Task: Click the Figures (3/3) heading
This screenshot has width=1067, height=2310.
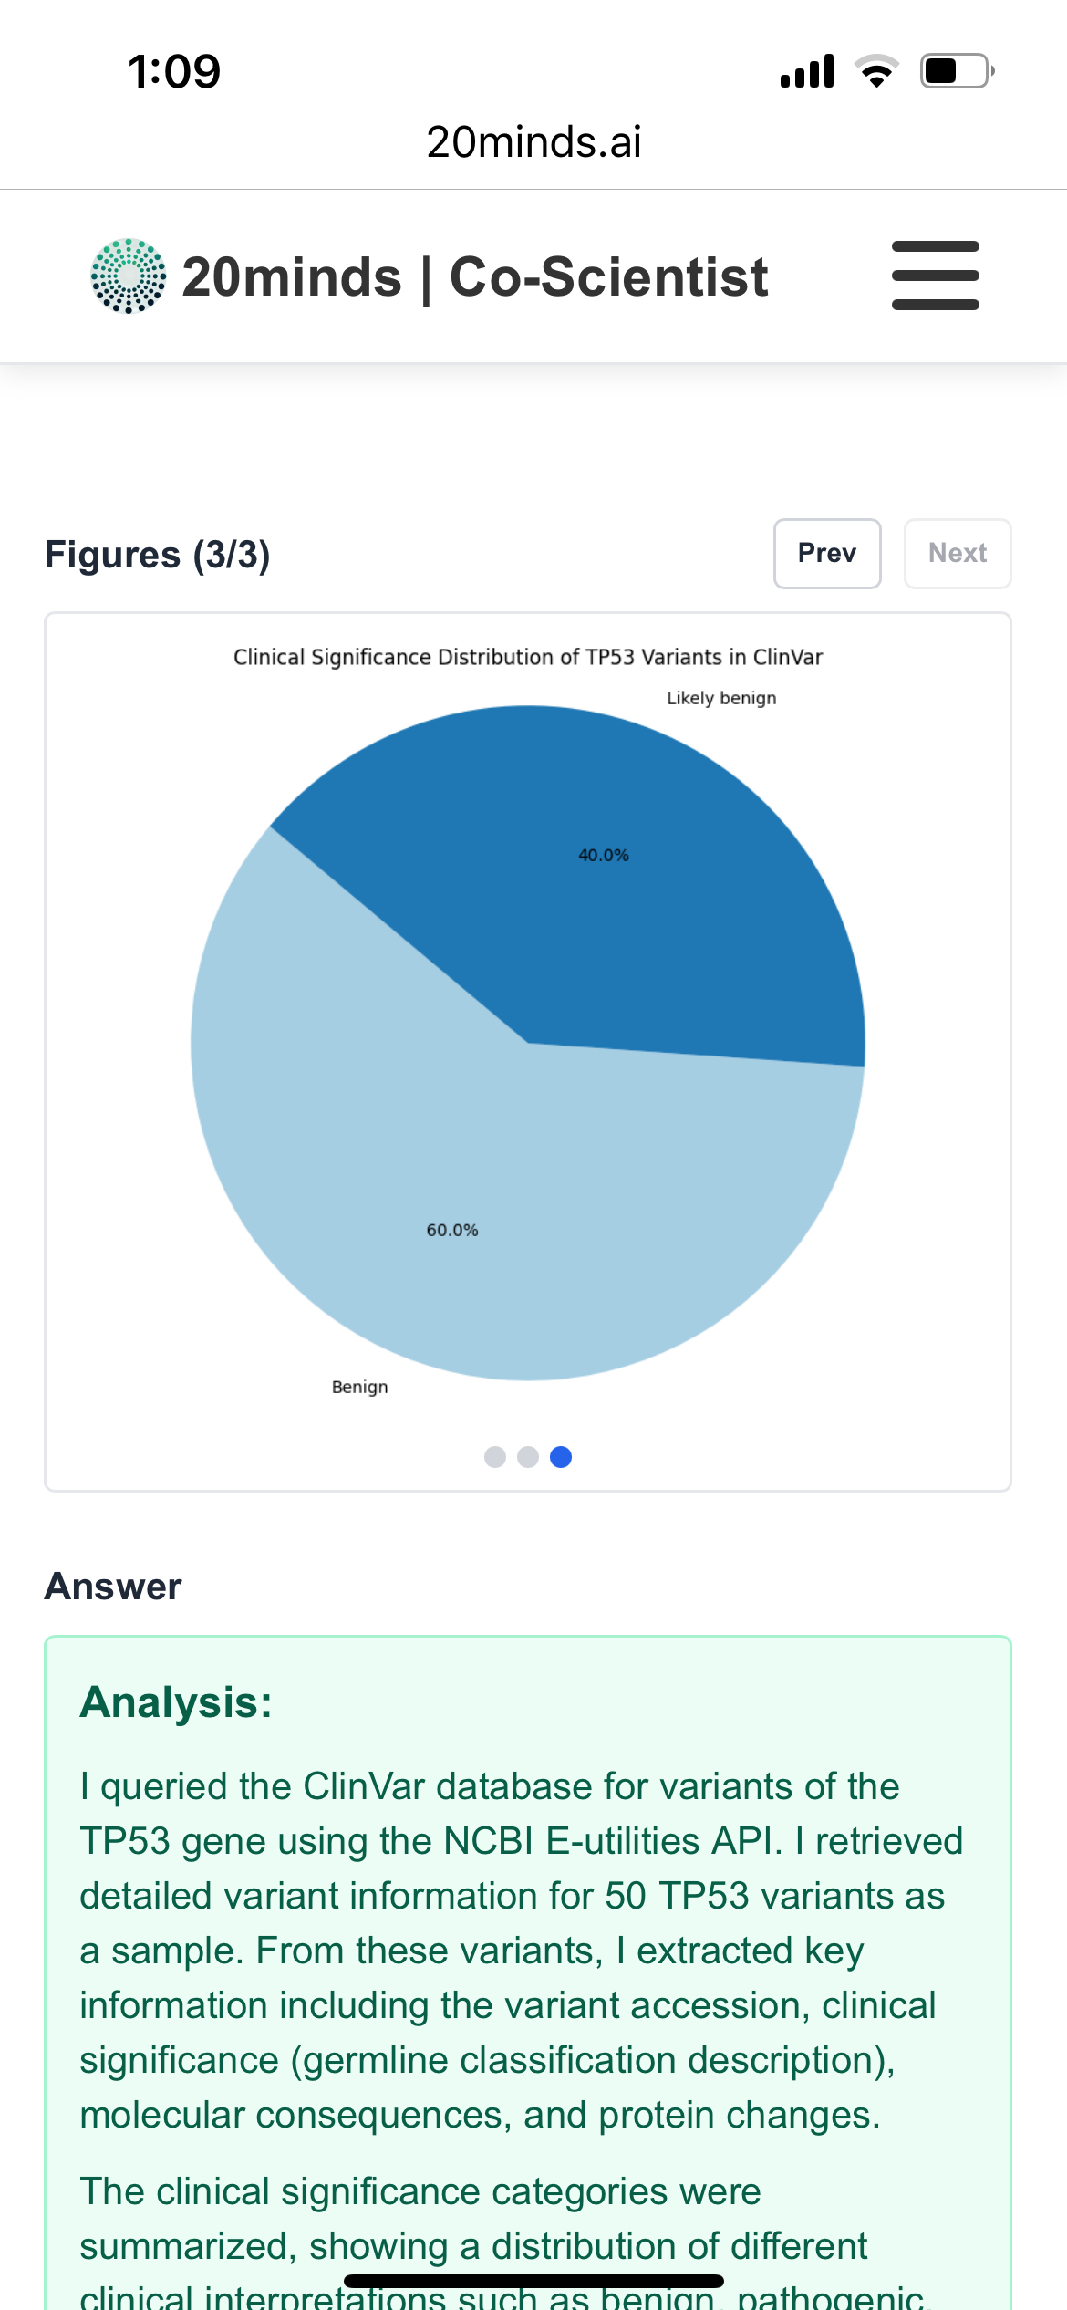Action: [157, 555]
